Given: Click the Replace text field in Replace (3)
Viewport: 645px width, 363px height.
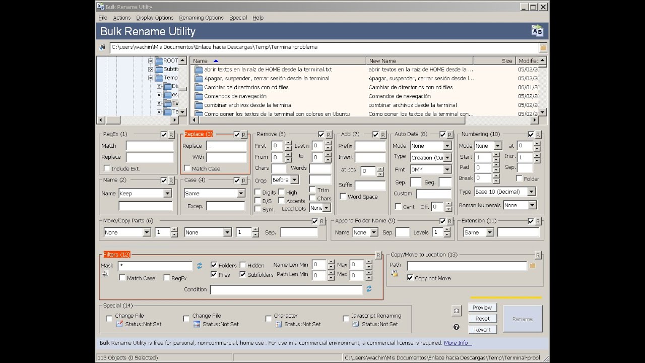Looking at the screenshot, I should click(226, 146).
